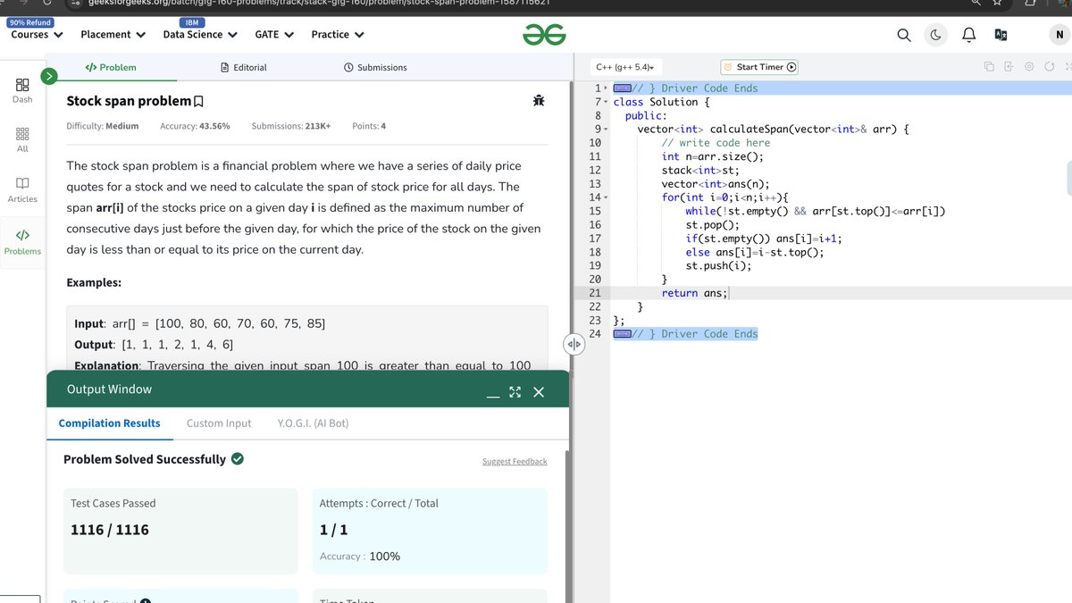Switch to the Submissions tab

coord(375,67)
